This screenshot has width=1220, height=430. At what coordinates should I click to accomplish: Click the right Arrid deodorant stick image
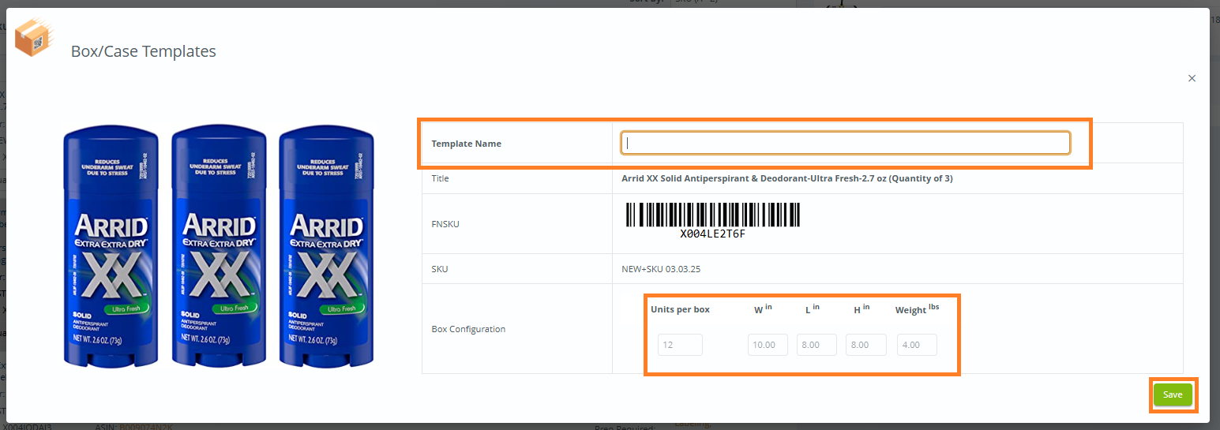pos(326,248)
